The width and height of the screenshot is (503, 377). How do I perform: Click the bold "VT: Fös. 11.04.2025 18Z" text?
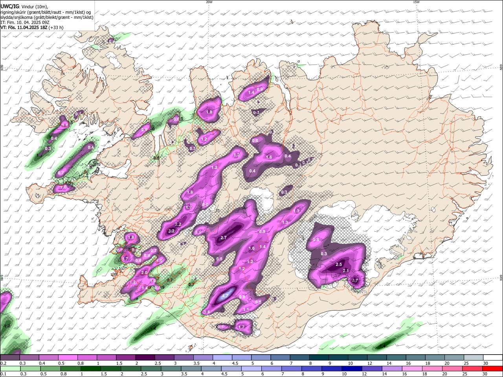pos(24,27)
